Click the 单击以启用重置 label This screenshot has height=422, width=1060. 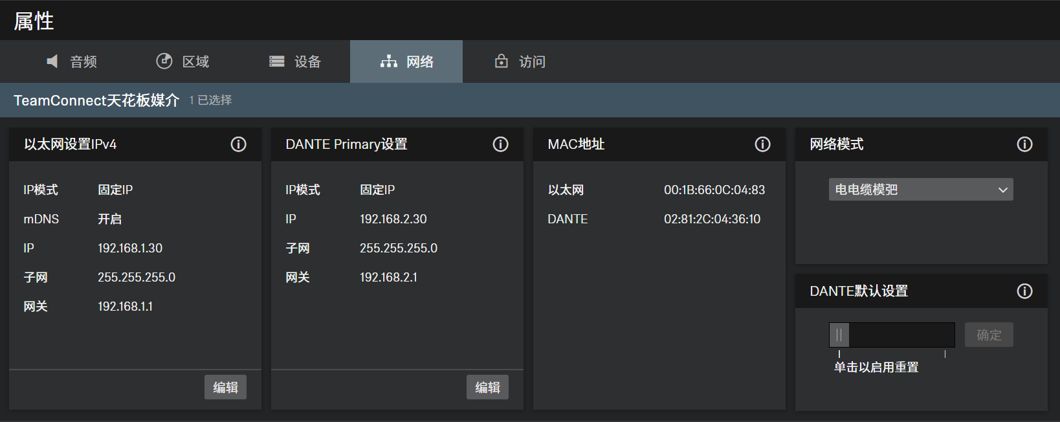(x=876, y=367)
